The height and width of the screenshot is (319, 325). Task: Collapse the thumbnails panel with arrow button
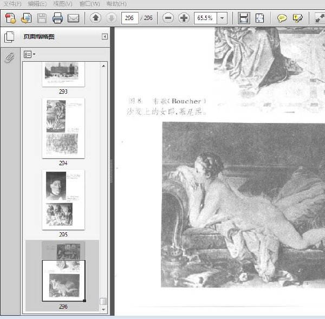(105, 37)
